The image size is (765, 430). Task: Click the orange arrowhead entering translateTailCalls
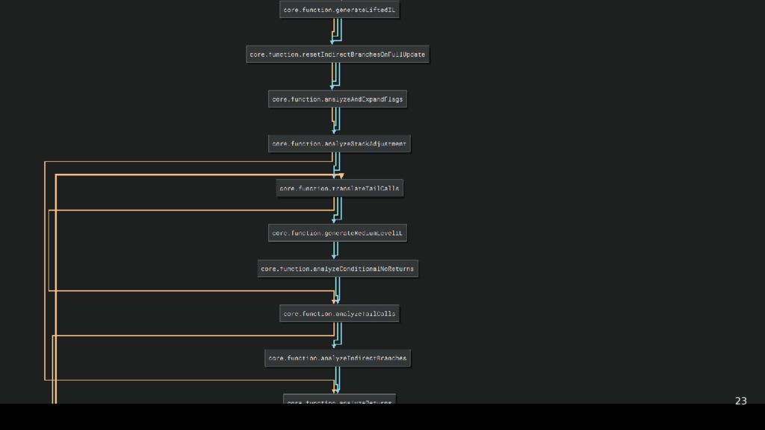(x=341, y=177)
